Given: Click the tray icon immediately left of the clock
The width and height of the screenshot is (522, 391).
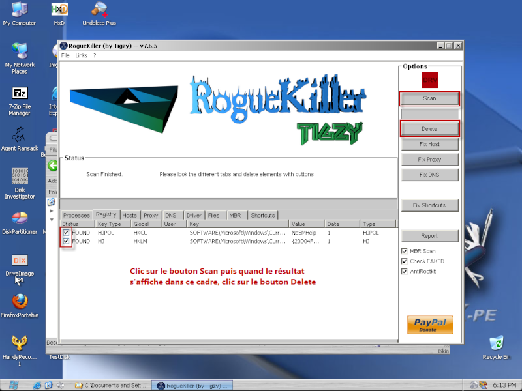Looking at the screenshot, I should click(x=483, y=385).
